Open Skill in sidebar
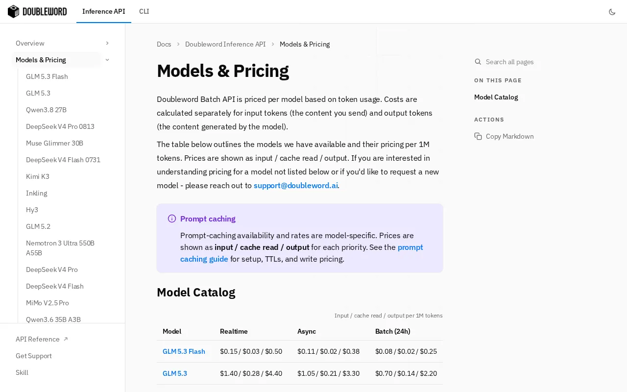 pyautogui.click(x=22, y=372)
